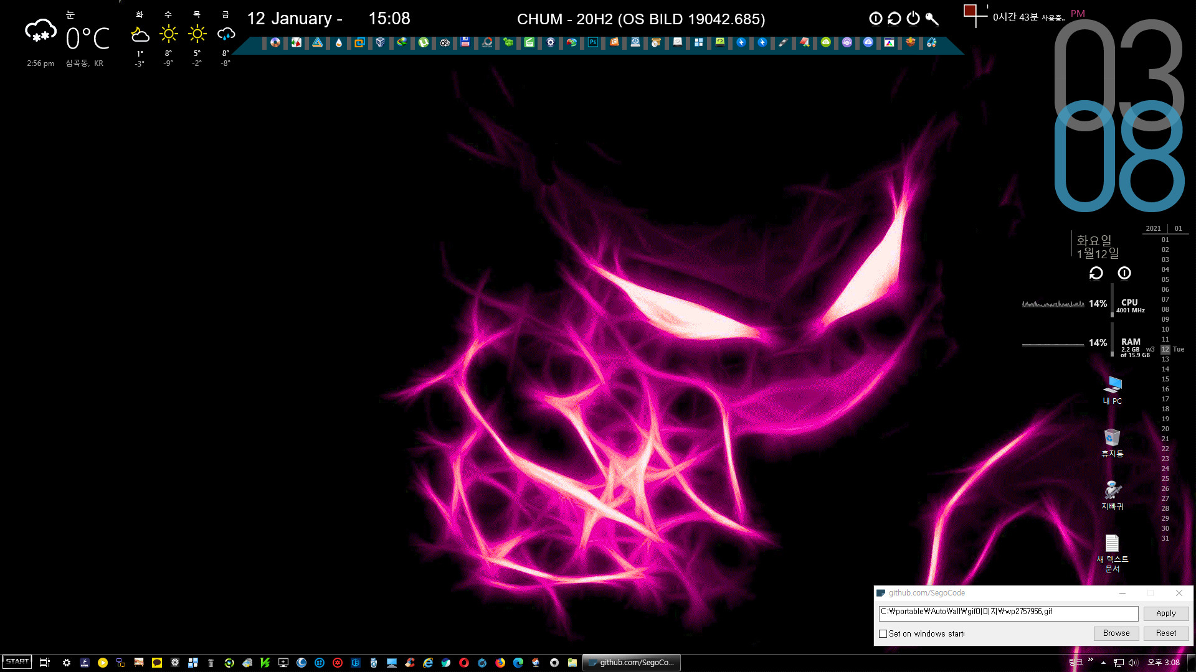Show hidden tray icons arrow
This screenshot has height=672, width=1196.
pyautogui.click(x=1103, y=663)
